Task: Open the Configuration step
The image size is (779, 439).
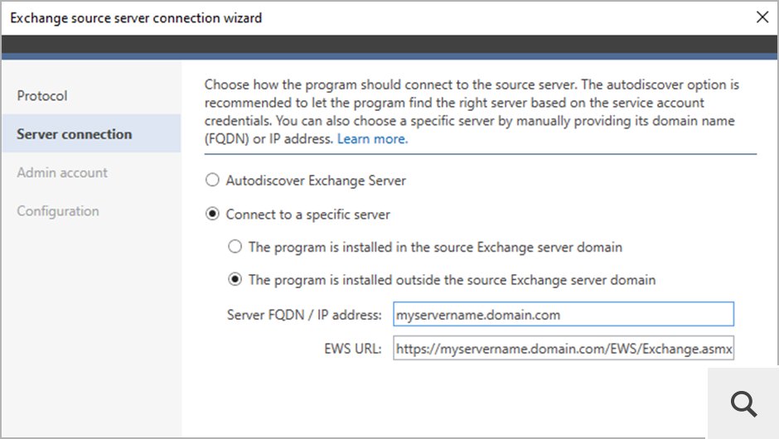Action: [x=58, y=211]
